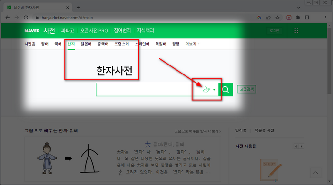Toggle the browser side panel icon

click(307, 18)
